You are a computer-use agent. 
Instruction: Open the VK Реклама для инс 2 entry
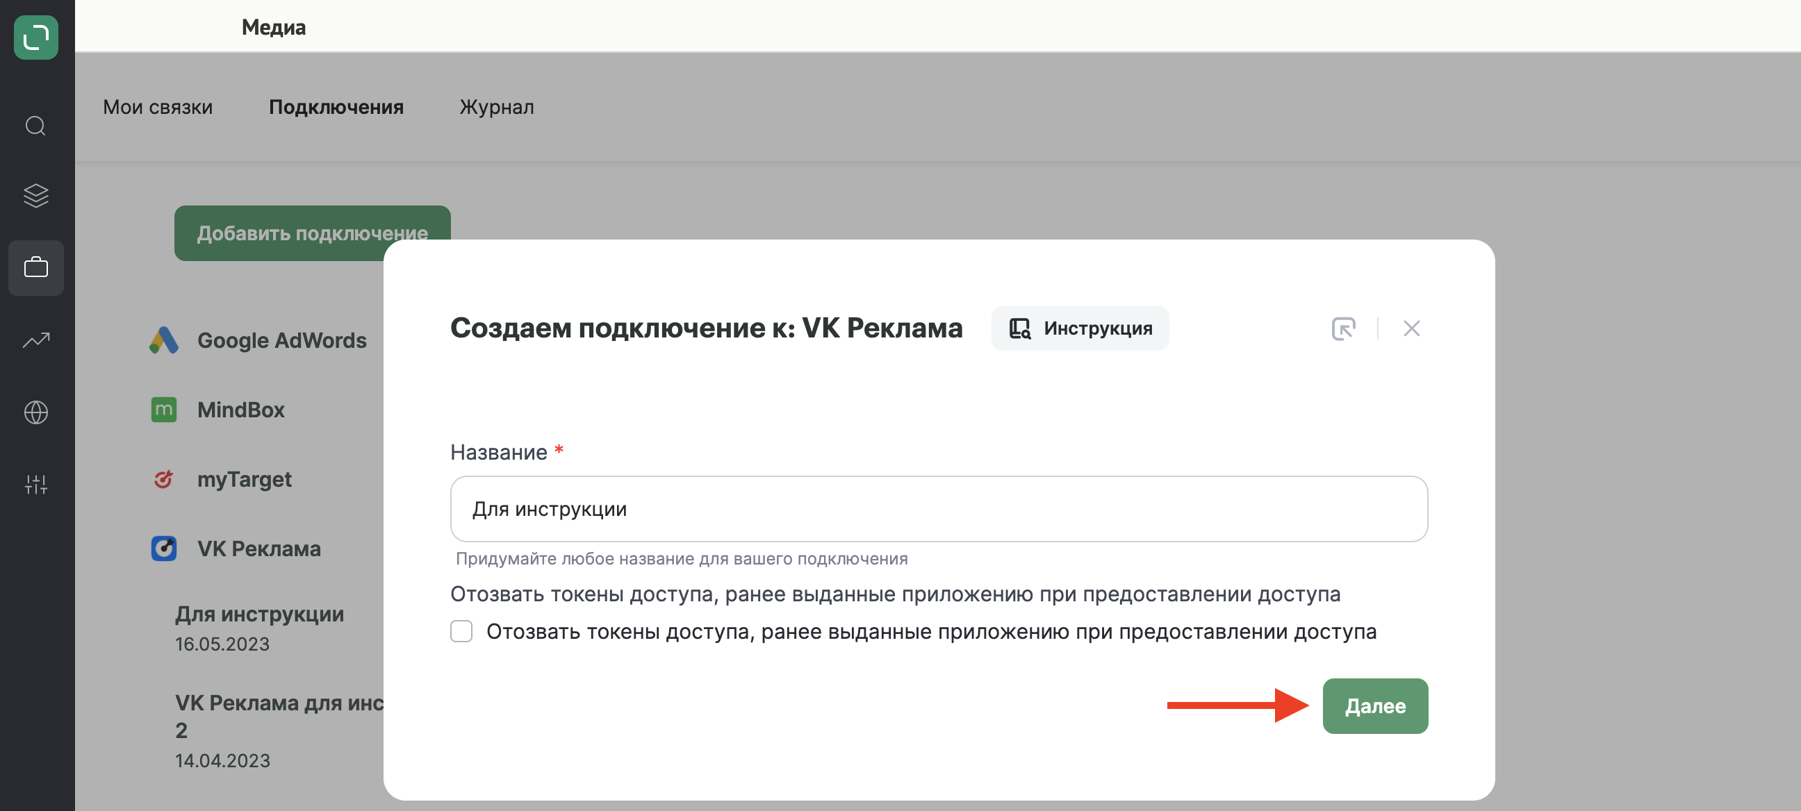279,717
